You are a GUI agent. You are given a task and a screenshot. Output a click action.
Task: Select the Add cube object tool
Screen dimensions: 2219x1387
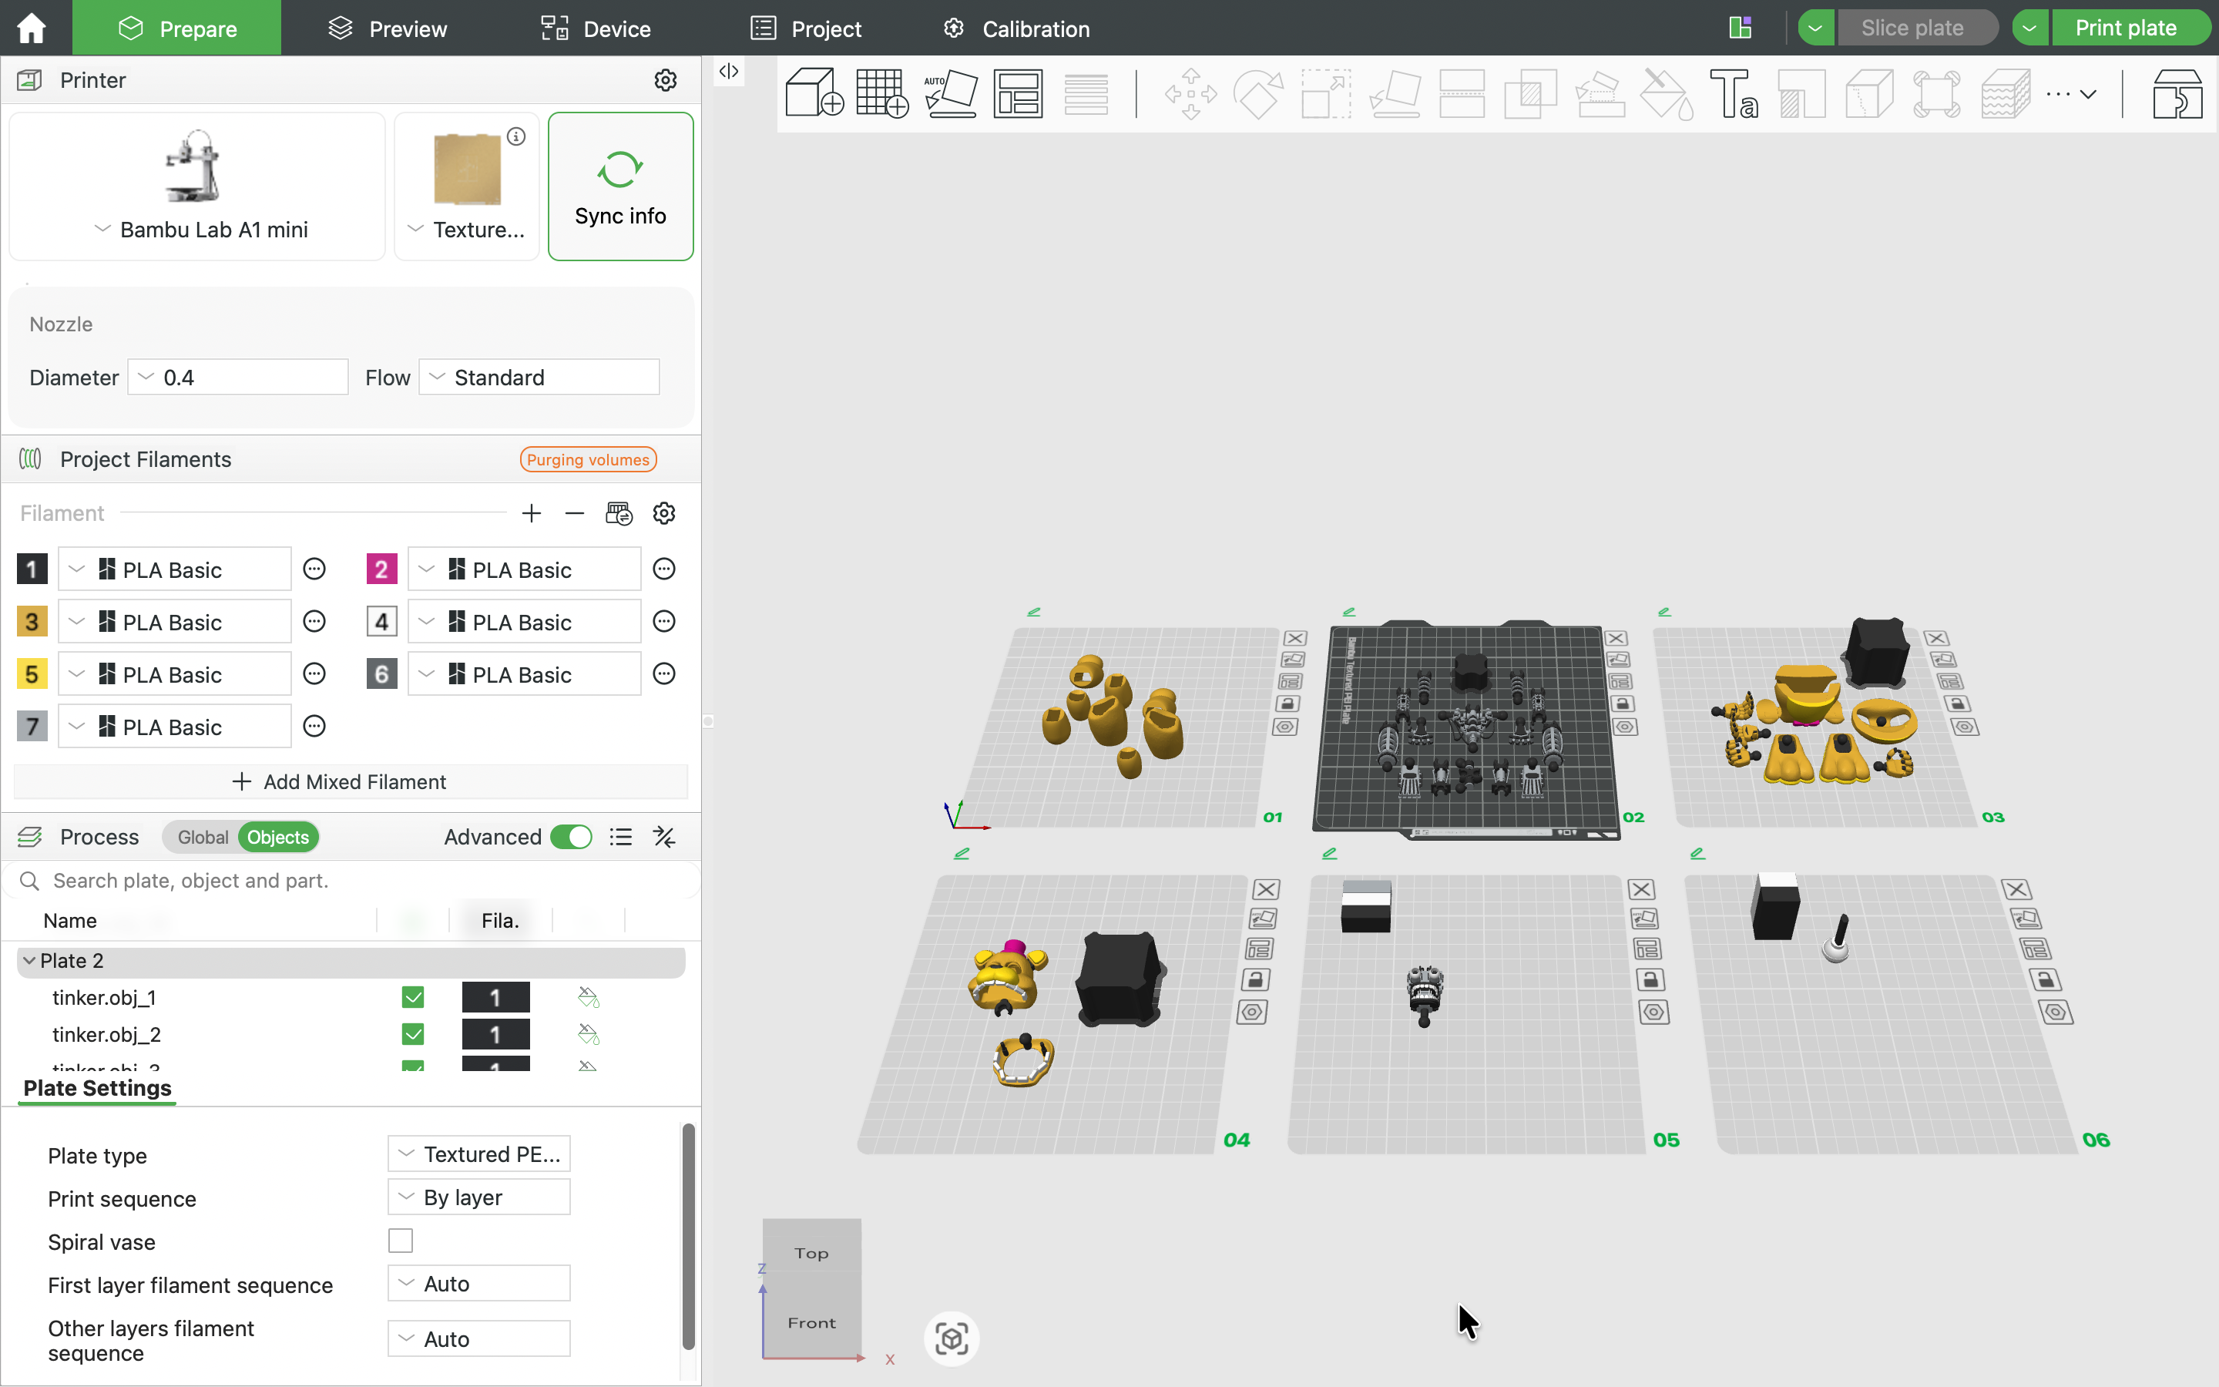tap(814, 93)
